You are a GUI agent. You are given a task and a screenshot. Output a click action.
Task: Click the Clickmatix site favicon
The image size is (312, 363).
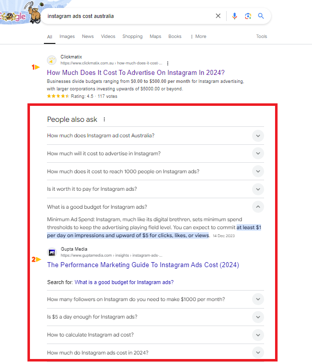click(51, 60)
